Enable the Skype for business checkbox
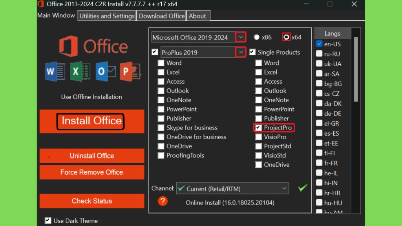 [x=161, y=128]
